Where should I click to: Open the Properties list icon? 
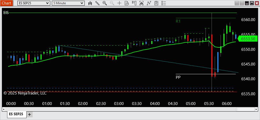point(164,3)
